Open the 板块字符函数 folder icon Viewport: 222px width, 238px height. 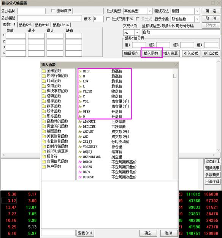(44, 91)
